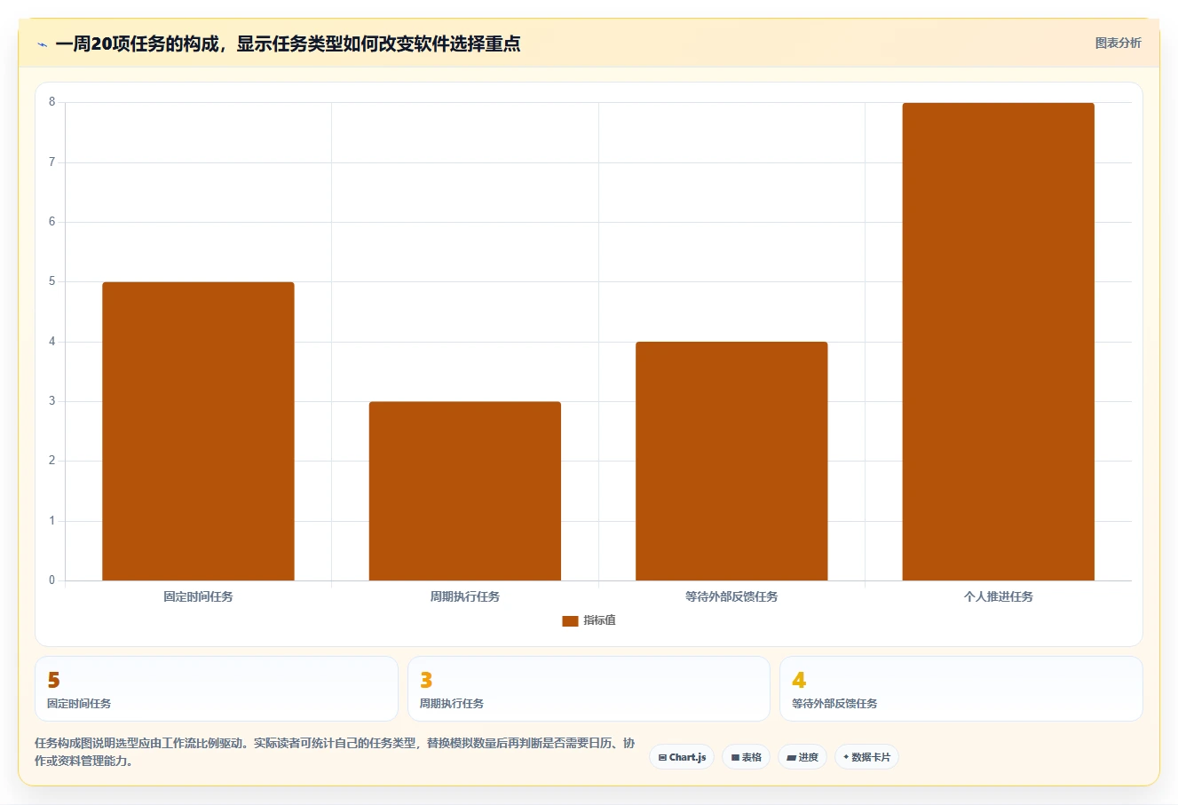
Task: Click the lightning icon beside the chart title
Action: tap(42, 44)
